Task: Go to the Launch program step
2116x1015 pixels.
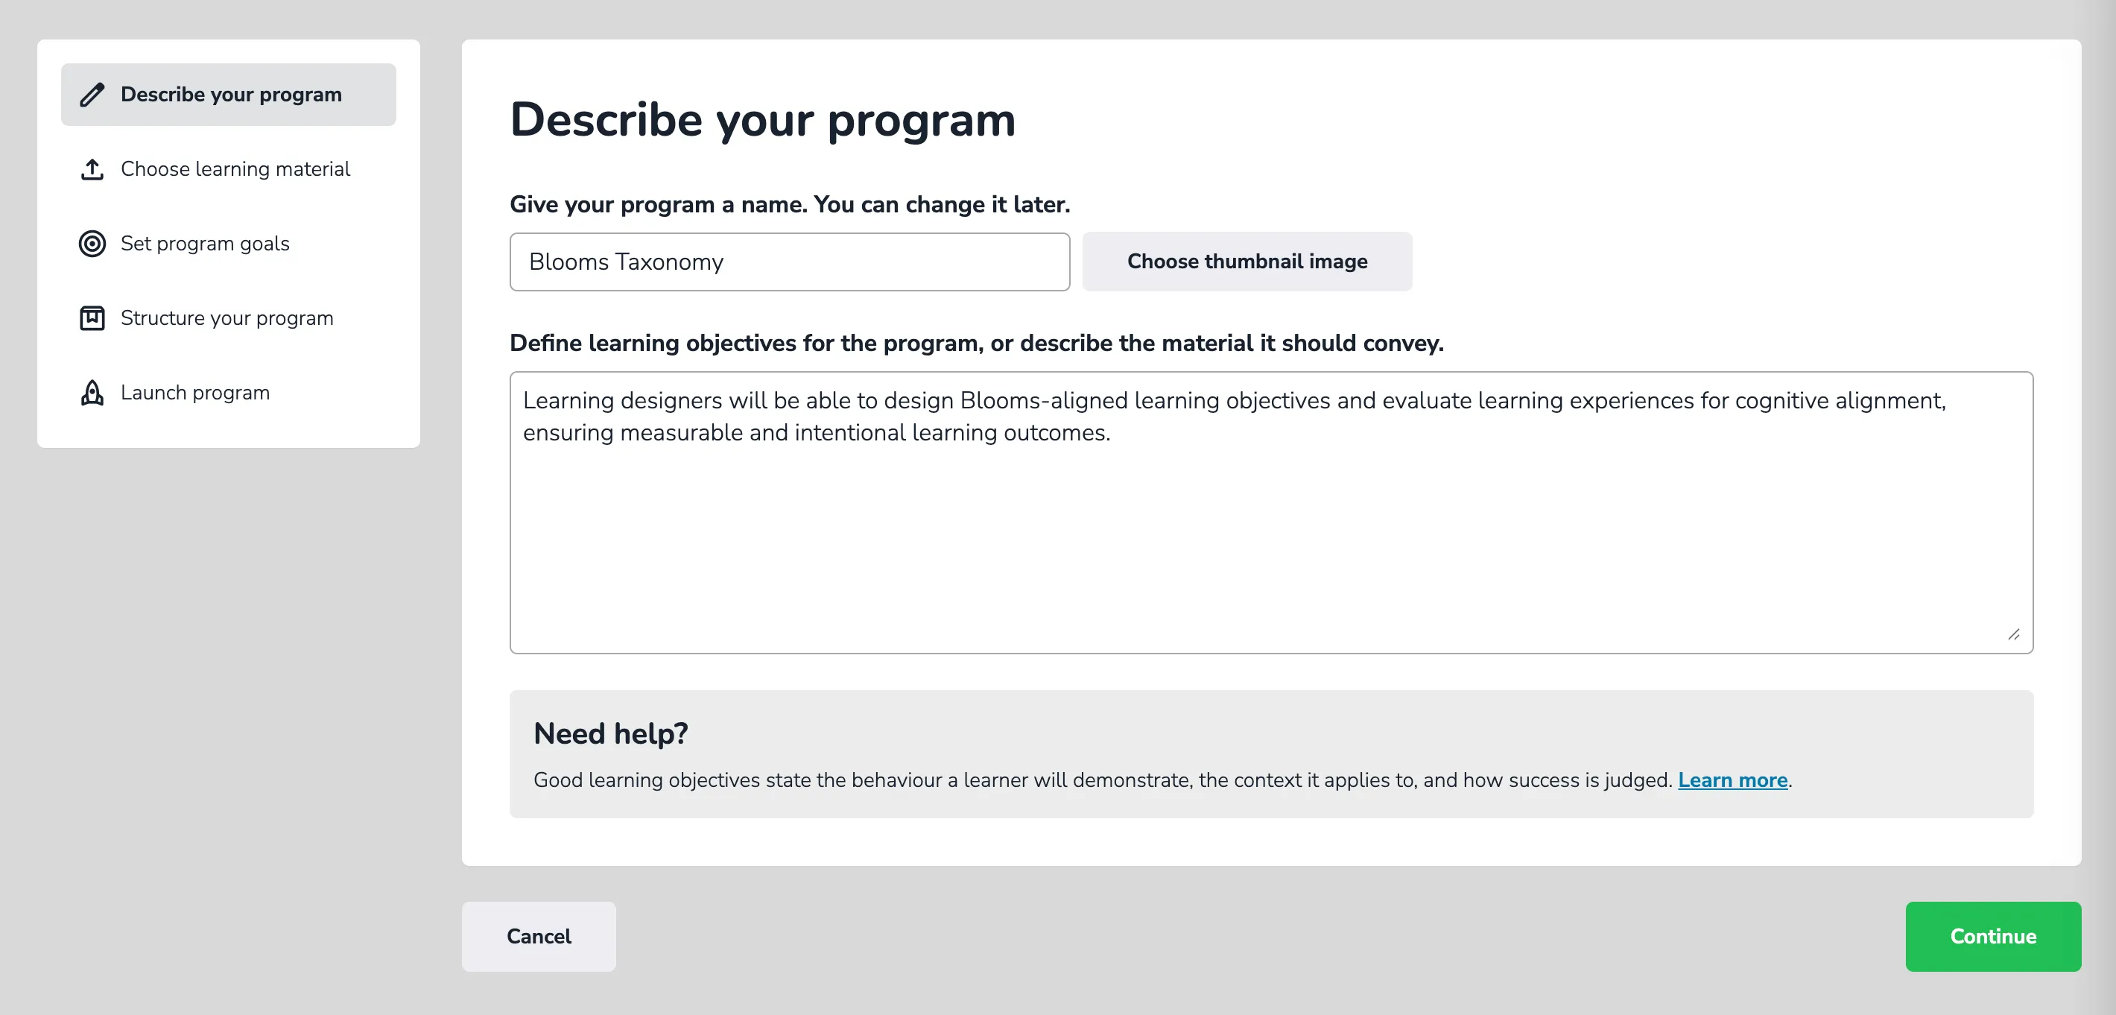Action: [194, 393]
